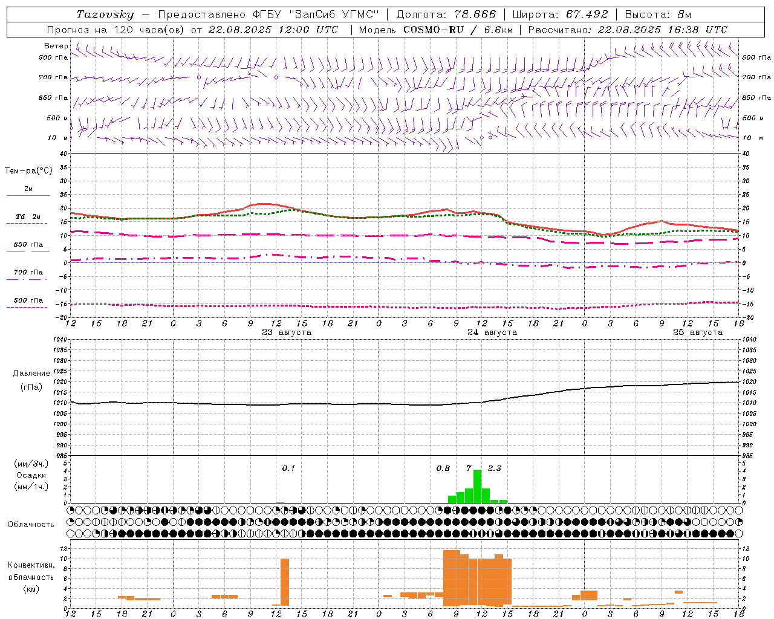Click the "Широта: 67.492" header value

click(560, 15)
